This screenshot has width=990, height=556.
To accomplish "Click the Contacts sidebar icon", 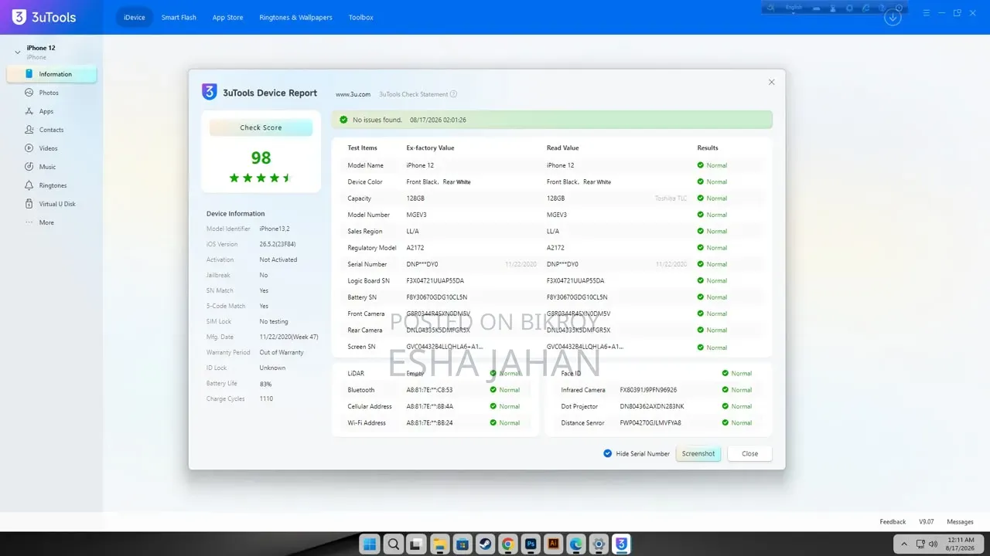I will coord(29,130).
